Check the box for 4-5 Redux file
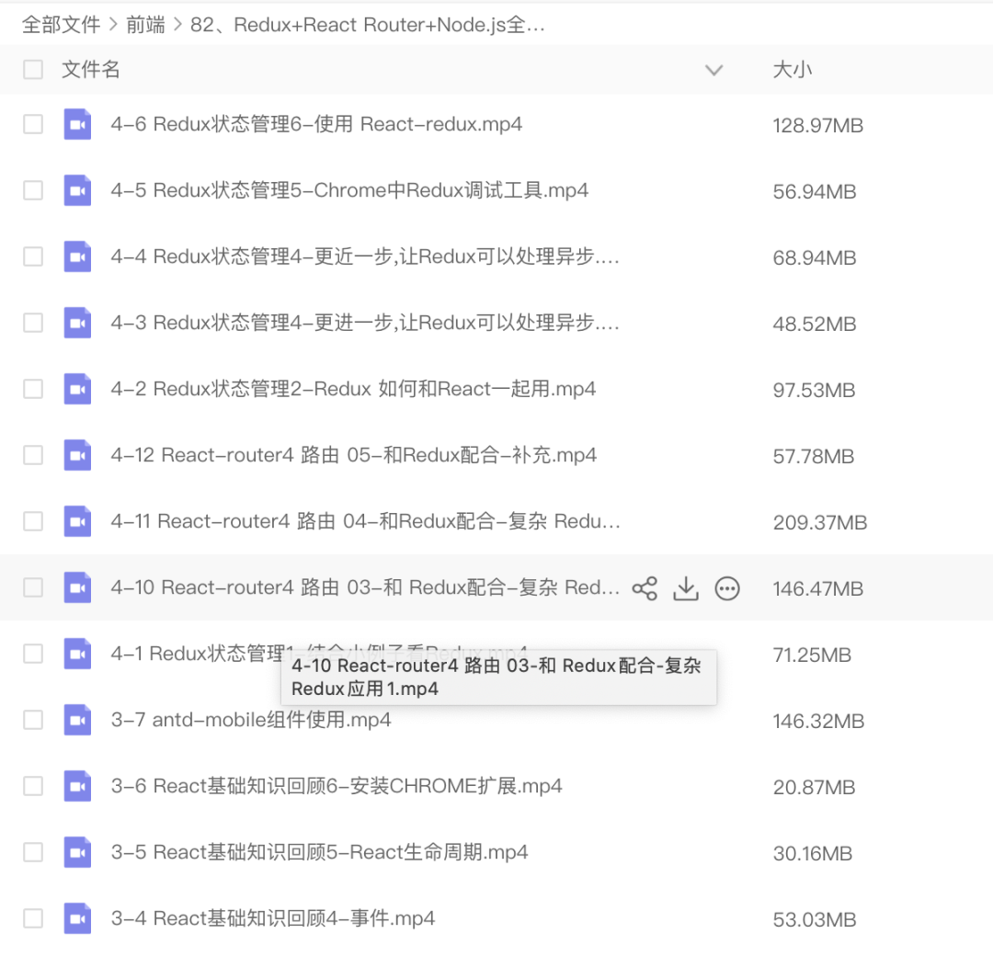 (33, 190)
